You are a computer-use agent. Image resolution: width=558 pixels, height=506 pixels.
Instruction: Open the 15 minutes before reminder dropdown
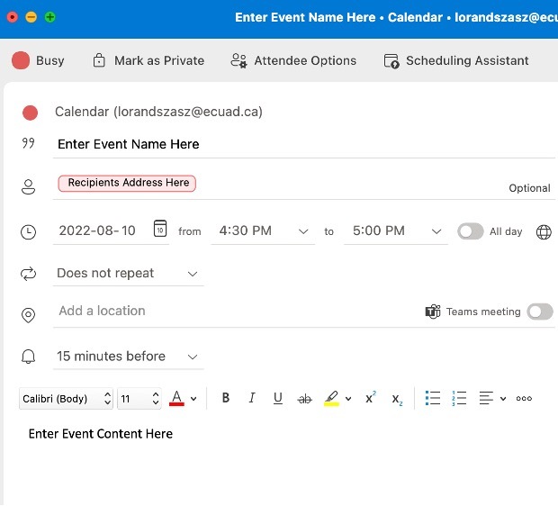128,357
